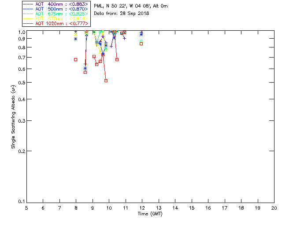The image size is (282, 225).
Task: Click the x-axis tick label 8
Action: (76, 208)
